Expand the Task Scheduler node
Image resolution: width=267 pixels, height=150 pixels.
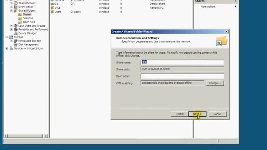[x=11, y=3]
